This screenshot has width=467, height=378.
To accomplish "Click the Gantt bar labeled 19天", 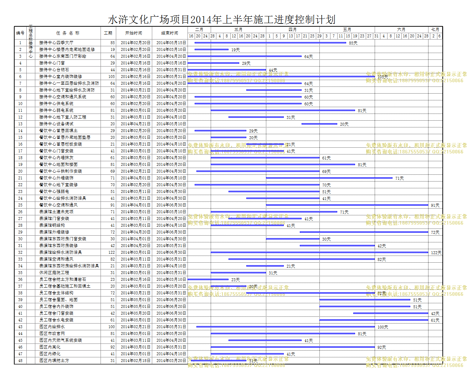I will coord(211,49).
